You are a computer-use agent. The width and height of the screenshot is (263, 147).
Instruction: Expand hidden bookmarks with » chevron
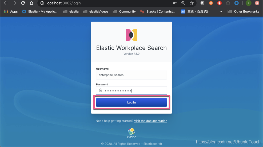click(x=221, y=11)
